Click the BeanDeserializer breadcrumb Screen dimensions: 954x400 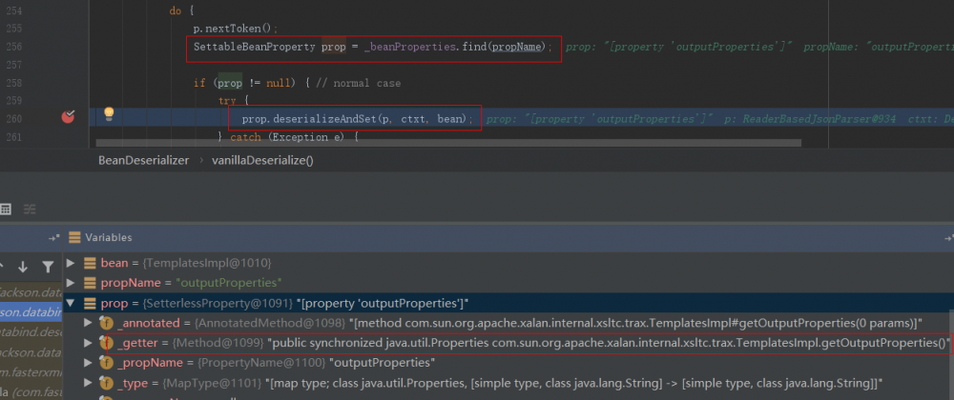point(144,161)
